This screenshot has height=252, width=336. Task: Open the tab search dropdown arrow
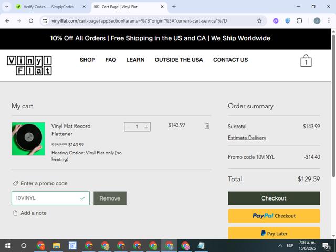(7, 7)
